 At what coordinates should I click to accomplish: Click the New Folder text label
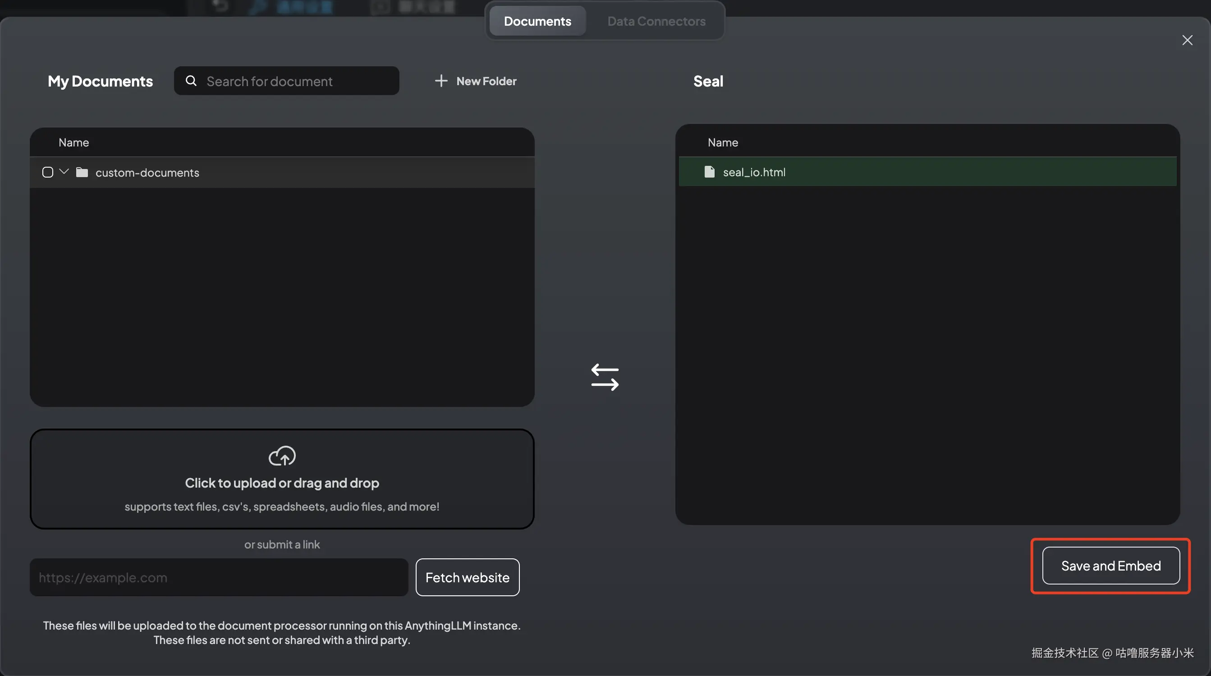(x=486, y=81)
